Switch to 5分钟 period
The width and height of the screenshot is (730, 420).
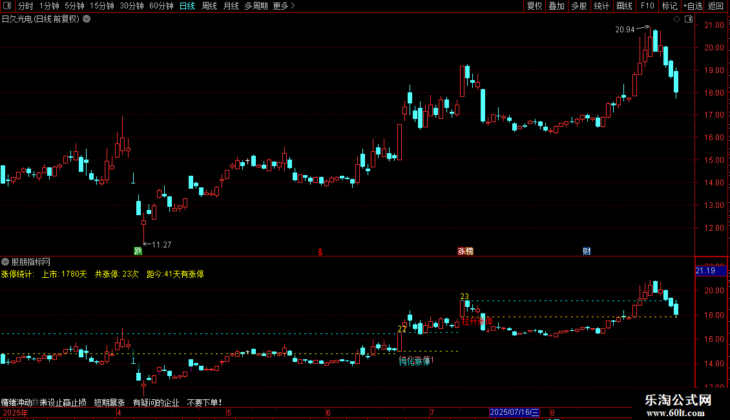pos(74,6)
